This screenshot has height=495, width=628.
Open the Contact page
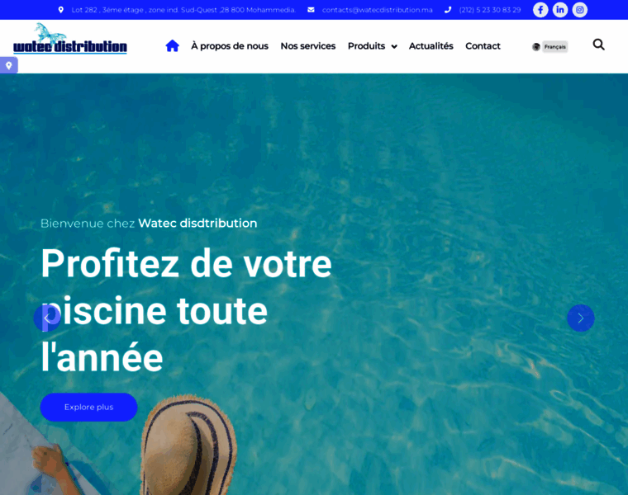pos(483,46)
